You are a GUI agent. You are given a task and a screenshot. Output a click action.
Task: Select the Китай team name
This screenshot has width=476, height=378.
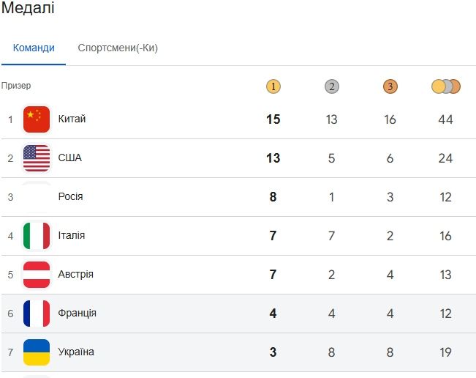72,119
